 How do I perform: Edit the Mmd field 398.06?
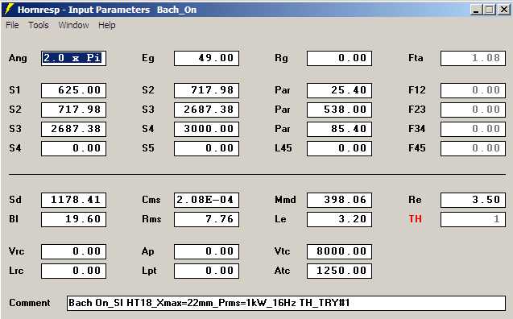(x=339, y=200)
